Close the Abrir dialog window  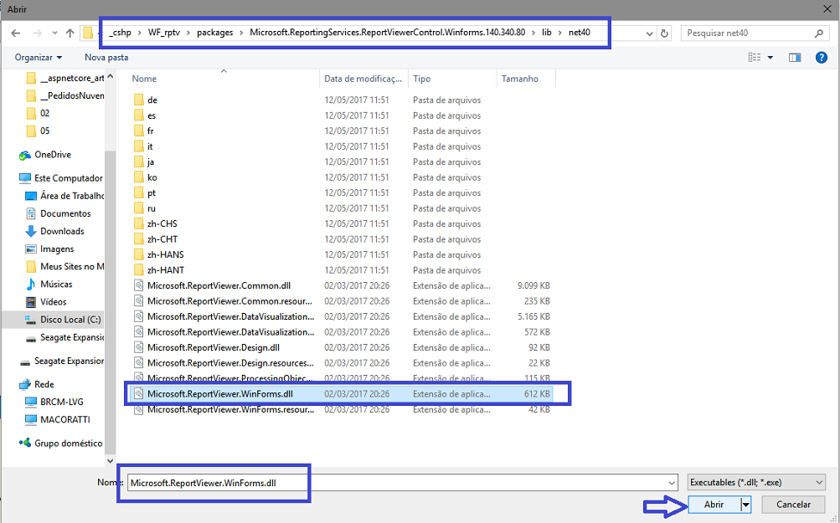(x=827, y=9)
